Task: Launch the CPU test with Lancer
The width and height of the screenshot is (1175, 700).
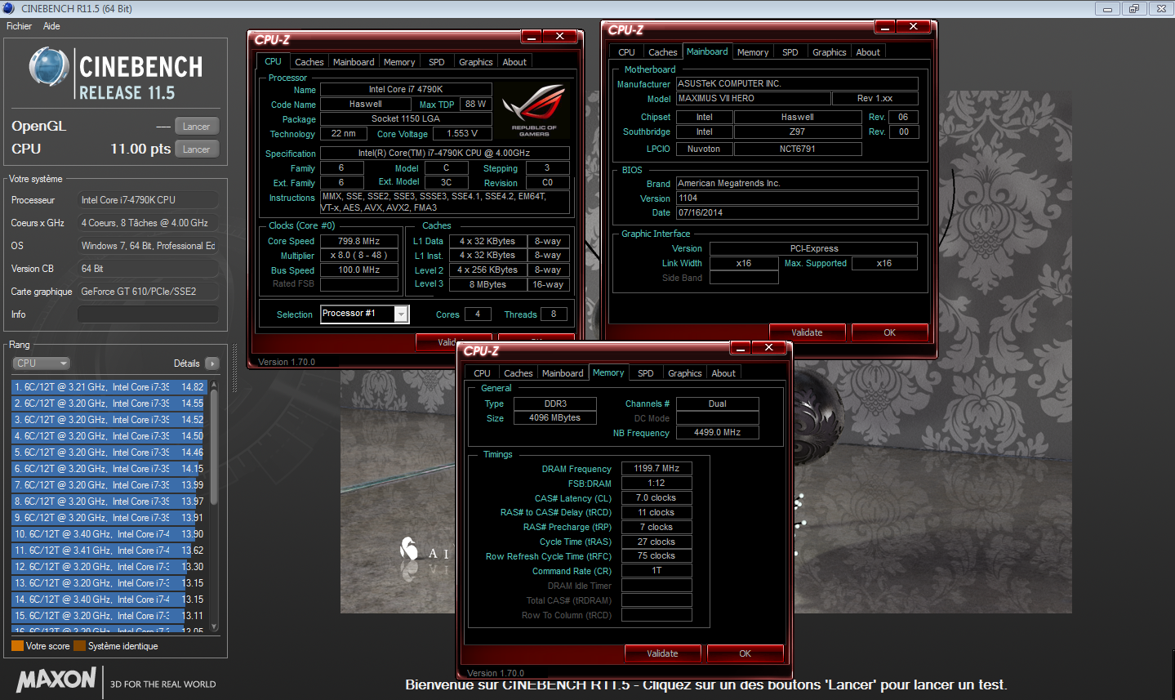Action: (x=196, y=149)
